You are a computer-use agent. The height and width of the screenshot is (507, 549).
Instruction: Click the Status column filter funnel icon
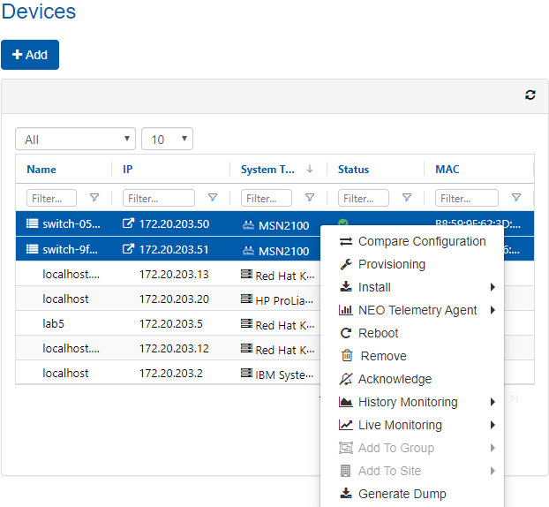[x=406, y=198]
